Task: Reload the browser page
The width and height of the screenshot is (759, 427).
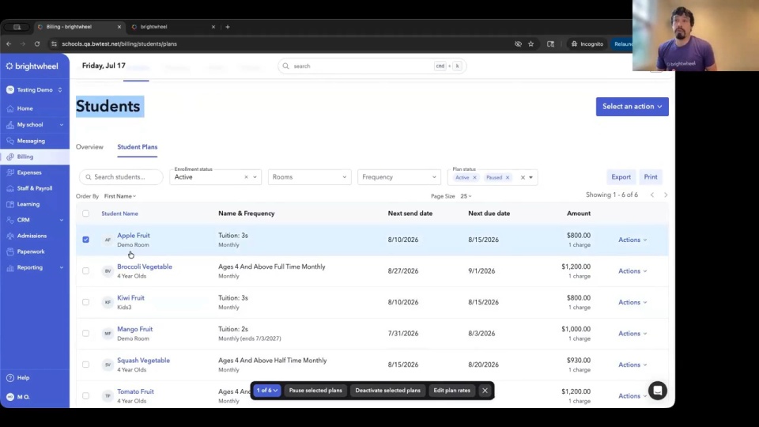Action: 37,44
